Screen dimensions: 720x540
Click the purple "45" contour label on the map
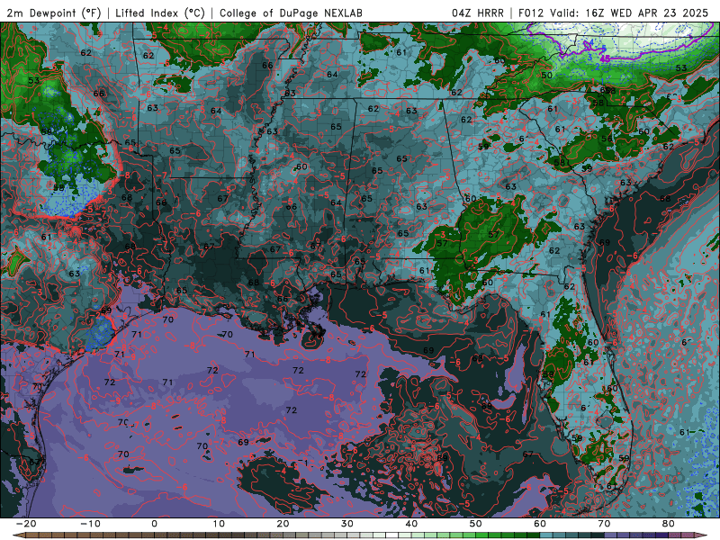click(x=605, y=58)
